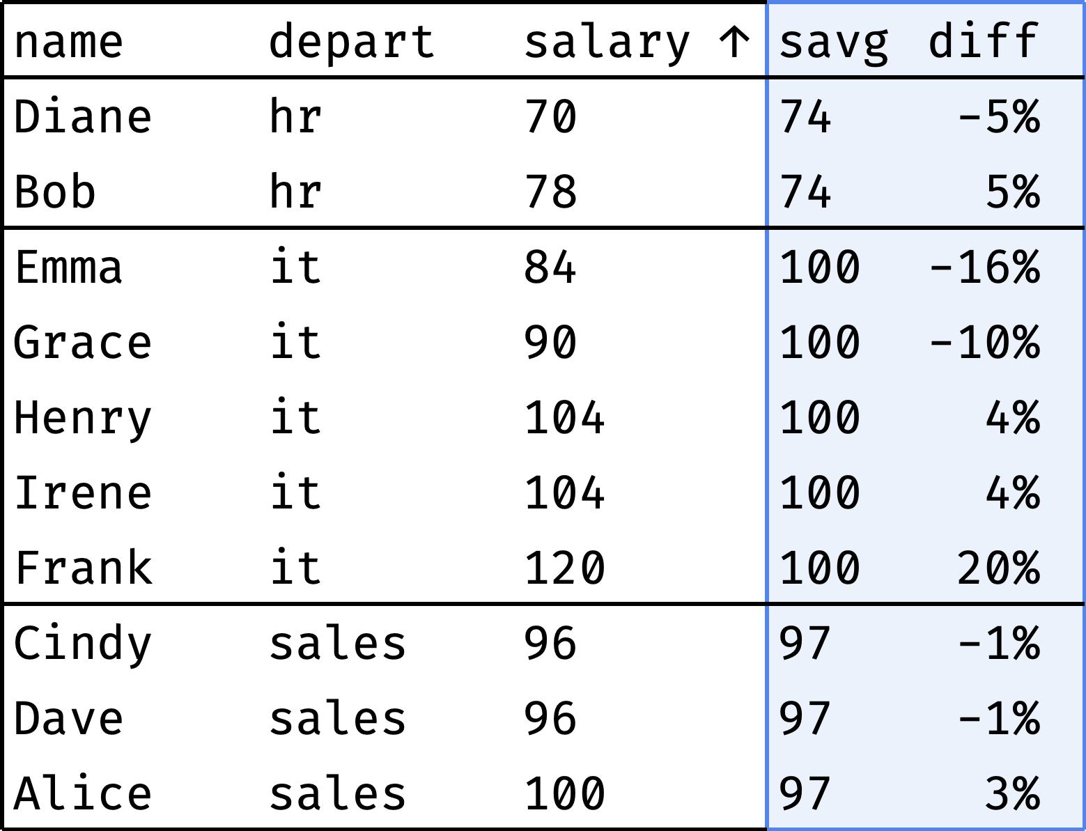The height and width of the screenshot is (831, 1086).
Task: Select Emma's diff value -16%
Action: click(984, 267)
